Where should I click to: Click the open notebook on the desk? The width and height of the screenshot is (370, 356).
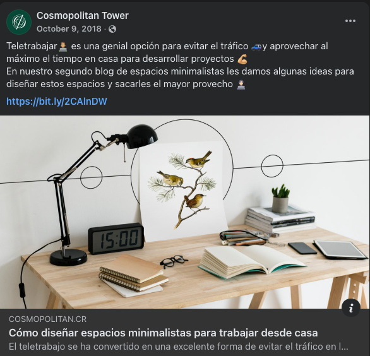point(253,261)
